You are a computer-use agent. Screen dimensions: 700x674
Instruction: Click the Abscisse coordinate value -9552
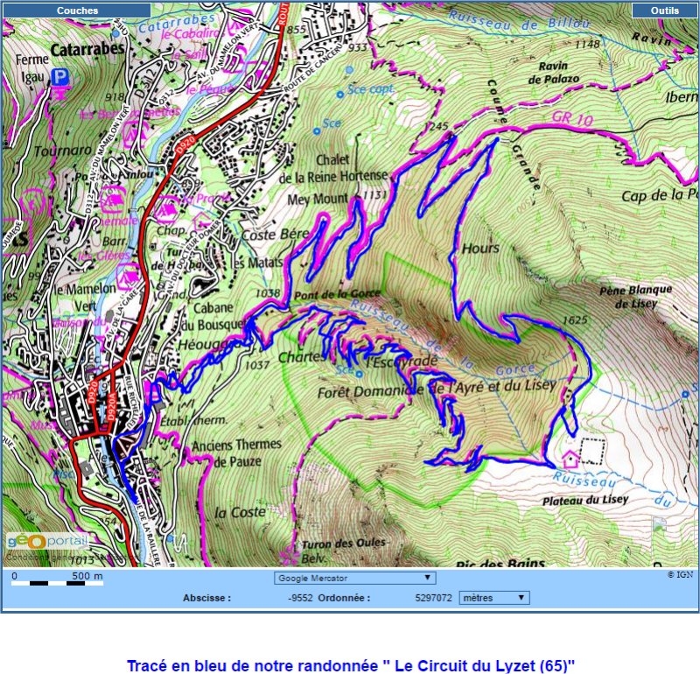pyautogui.click(x=300, y=598)
